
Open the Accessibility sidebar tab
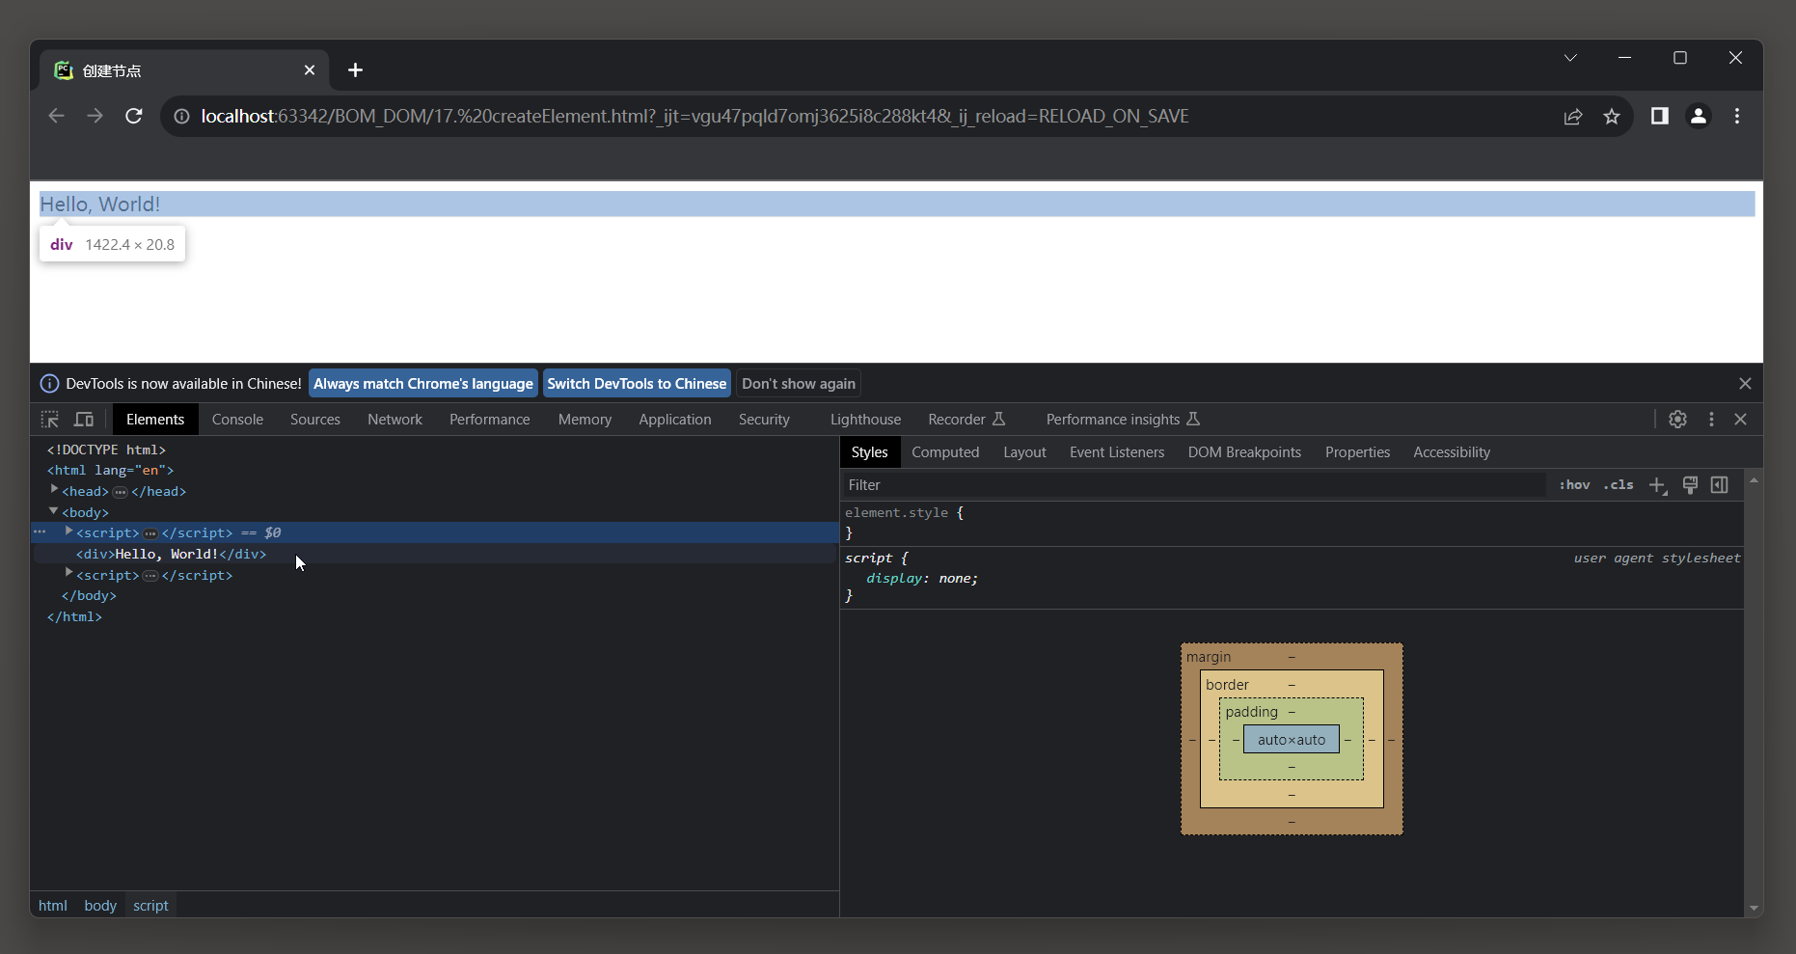click(x=1452, y=452)
